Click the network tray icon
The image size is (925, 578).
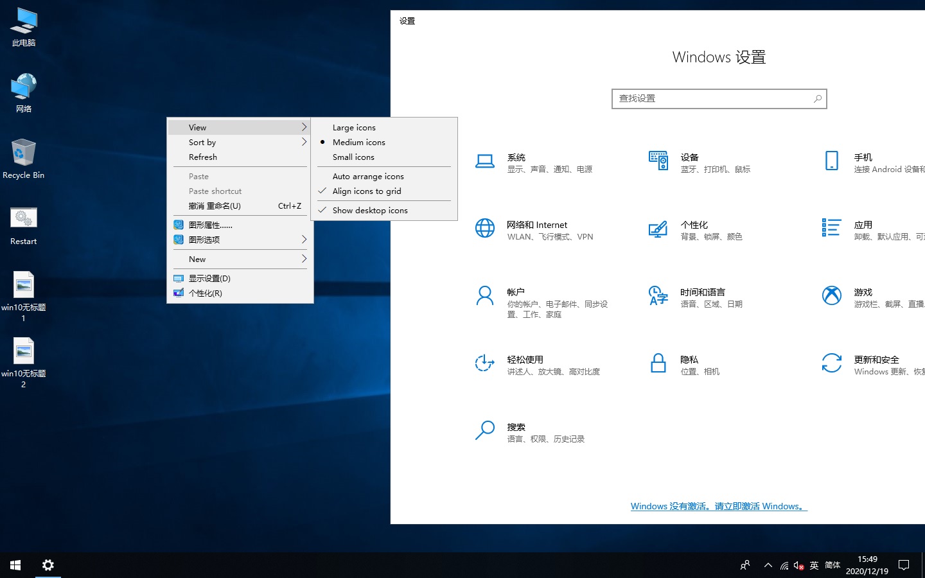[784, 566]
